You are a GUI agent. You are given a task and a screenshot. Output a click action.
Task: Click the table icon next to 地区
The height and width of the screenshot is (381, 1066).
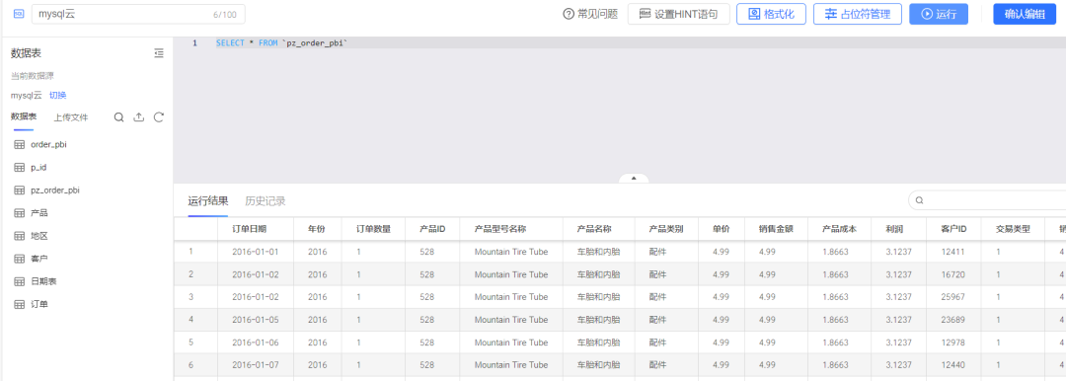pos(19,236)
